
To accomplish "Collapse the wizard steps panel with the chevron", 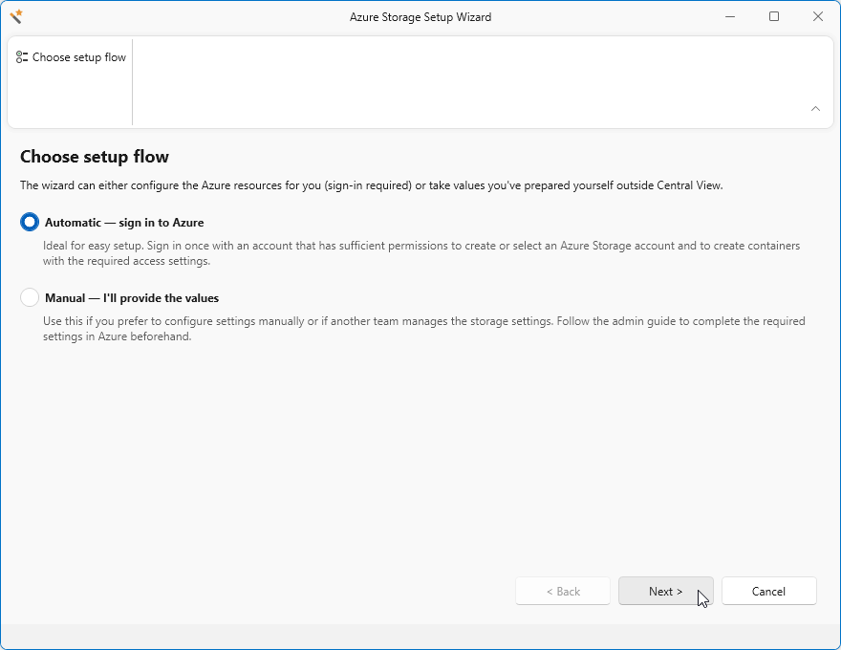I will tap(815, 108).
